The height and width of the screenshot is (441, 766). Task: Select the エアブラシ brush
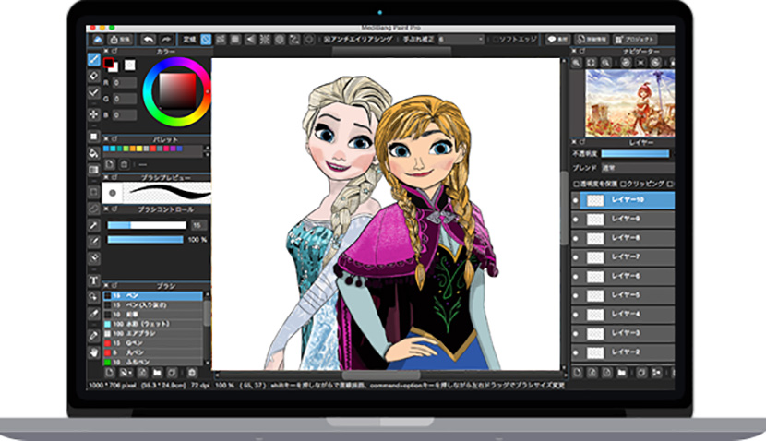[152, 334]
